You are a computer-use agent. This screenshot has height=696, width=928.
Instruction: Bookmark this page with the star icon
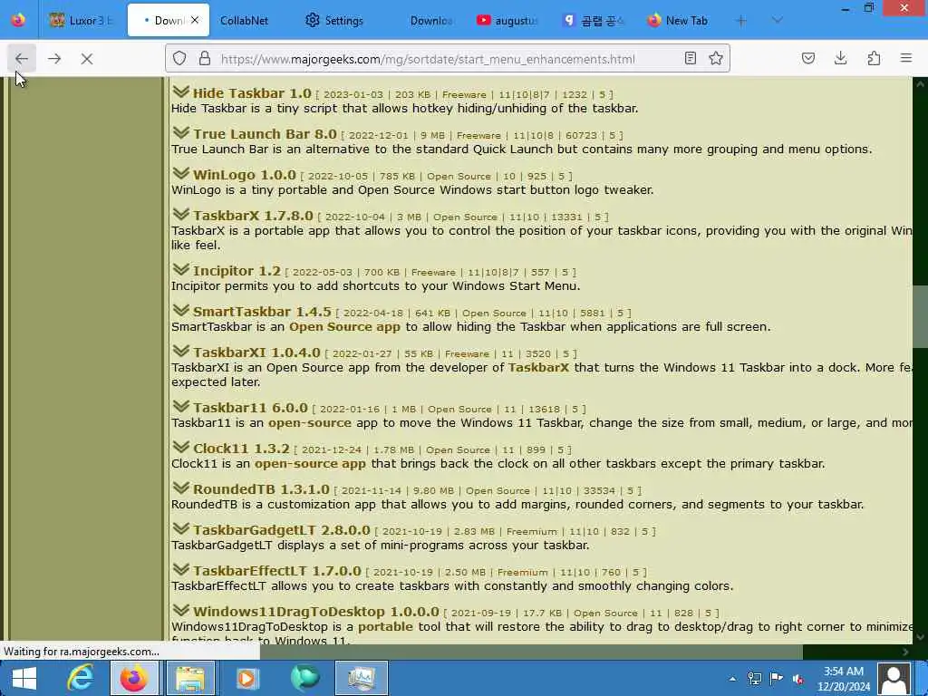coord(716,58)
